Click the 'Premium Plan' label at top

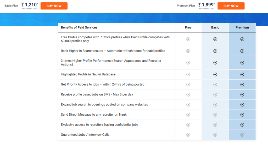pos(186,6)
